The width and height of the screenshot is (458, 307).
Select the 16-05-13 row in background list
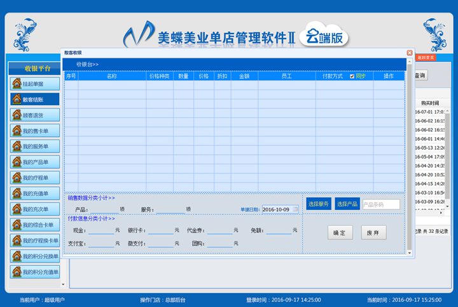tap(429, 148)
